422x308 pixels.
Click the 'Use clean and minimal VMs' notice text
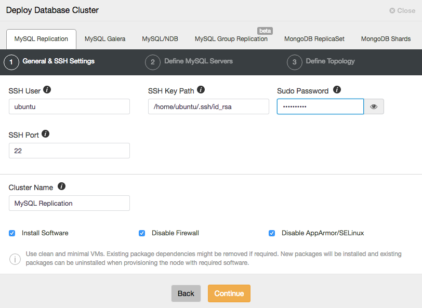pos(214,258)
